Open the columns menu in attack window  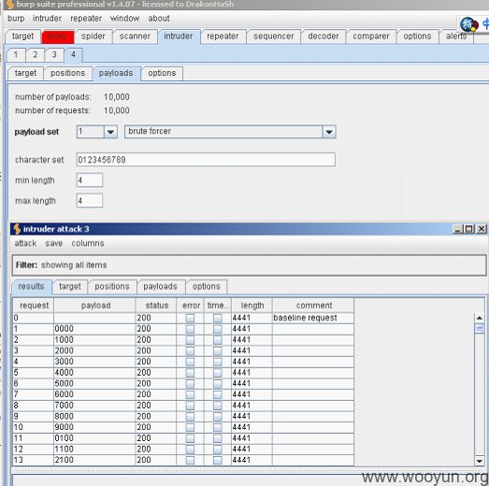(88, 243)
